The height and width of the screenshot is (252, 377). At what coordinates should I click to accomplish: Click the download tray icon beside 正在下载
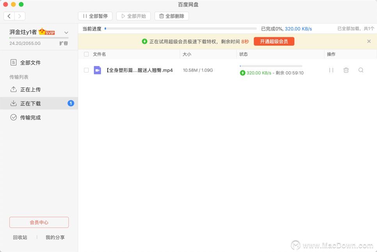click(13, 103)
